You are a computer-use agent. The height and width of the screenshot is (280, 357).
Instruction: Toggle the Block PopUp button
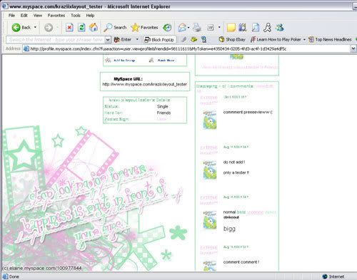[x=159, y=40]
